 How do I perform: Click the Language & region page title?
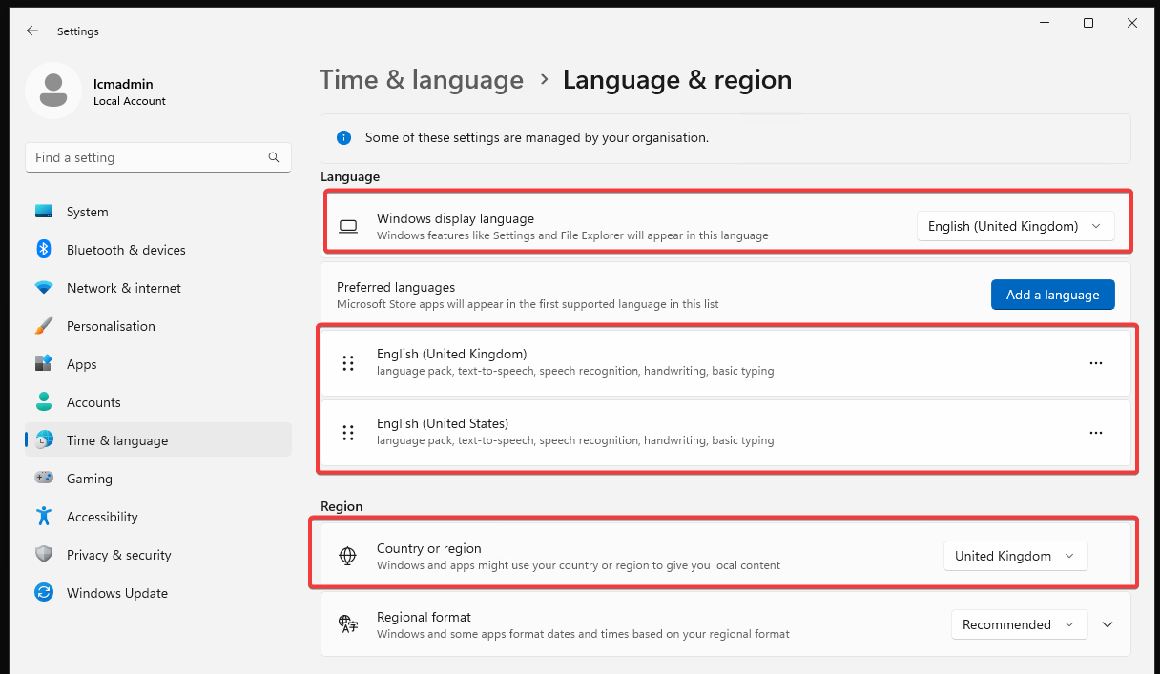pos(677,80)
